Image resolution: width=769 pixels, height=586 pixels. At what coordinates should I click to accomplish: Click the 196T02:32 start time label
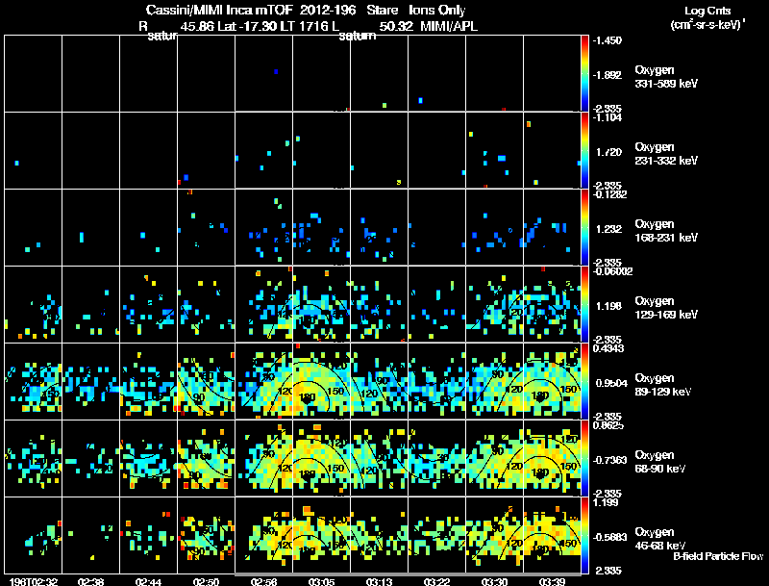coord(34,581)
